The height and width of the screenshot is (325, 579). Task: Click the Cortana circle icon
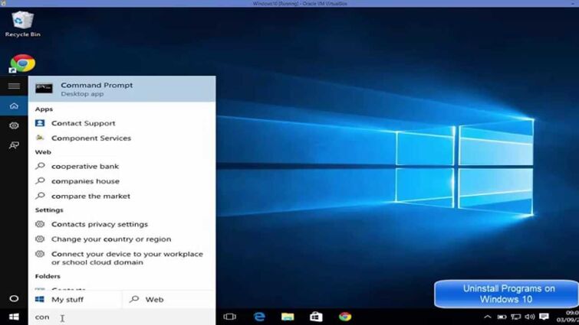coord(14,298)
